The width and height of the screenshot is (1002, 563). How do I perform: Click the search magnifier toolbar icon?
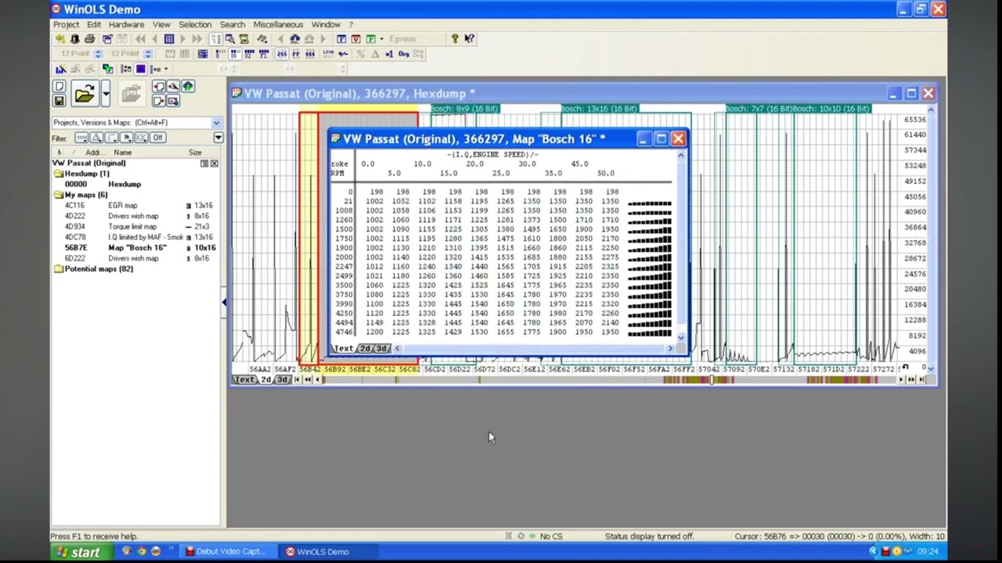(x=229, y=39)
